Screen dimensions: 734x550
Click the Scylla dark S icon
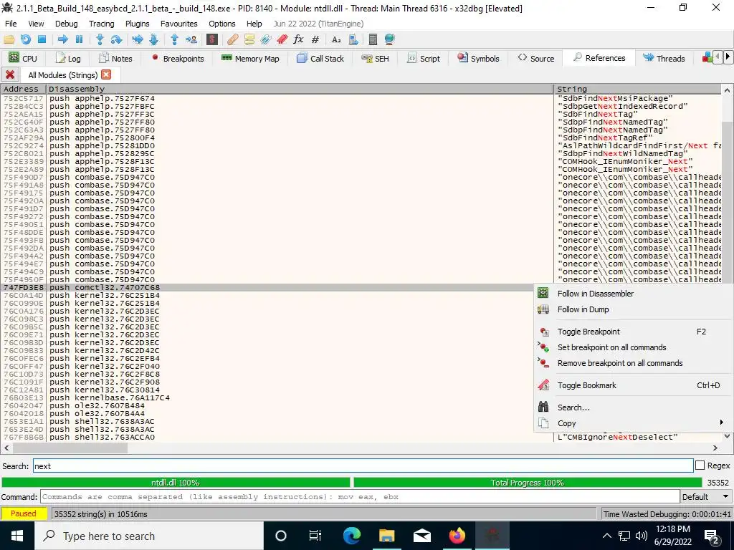tap(212, 40)
